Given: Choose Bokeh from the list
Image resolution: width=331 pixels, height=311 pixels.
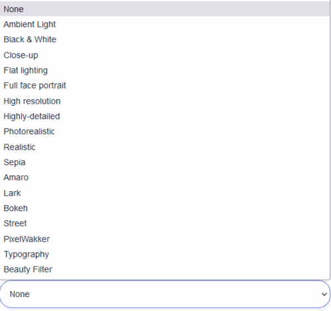Looking at the screenshot, I should pos(165,208).
